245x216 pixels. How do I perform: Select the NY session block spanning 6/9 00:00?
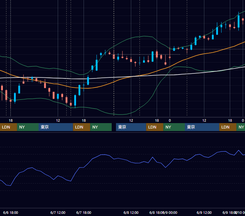(174, 127)
